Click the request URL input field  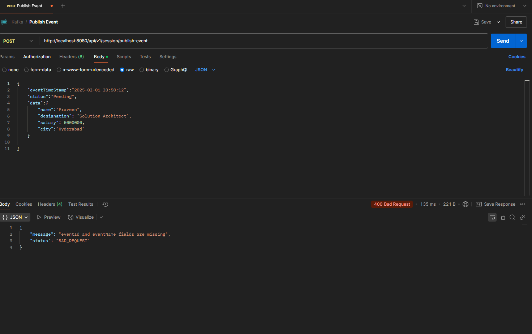[x=264, y=41]
